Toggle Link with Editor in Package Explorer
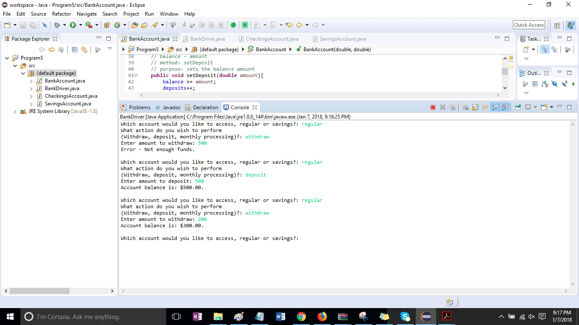The height and width of the screenshot is (325, 579). click(84, 50)
